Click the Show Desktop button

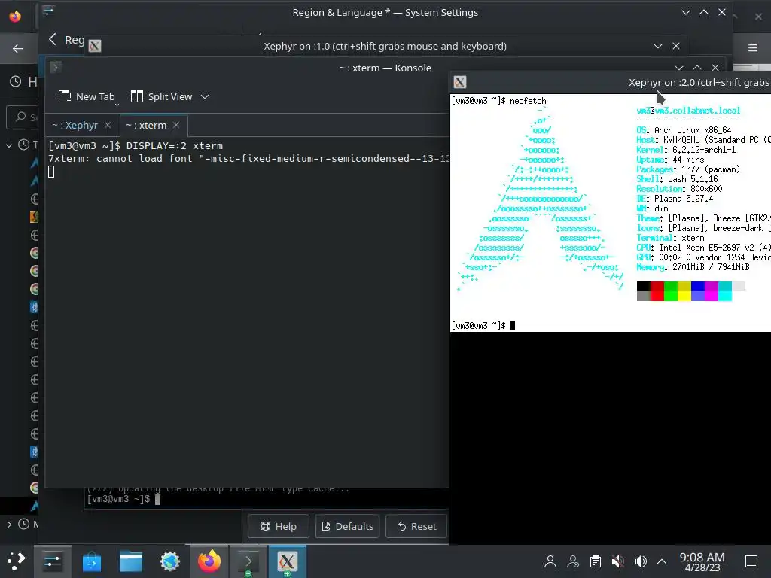click(x=751, y=561)
